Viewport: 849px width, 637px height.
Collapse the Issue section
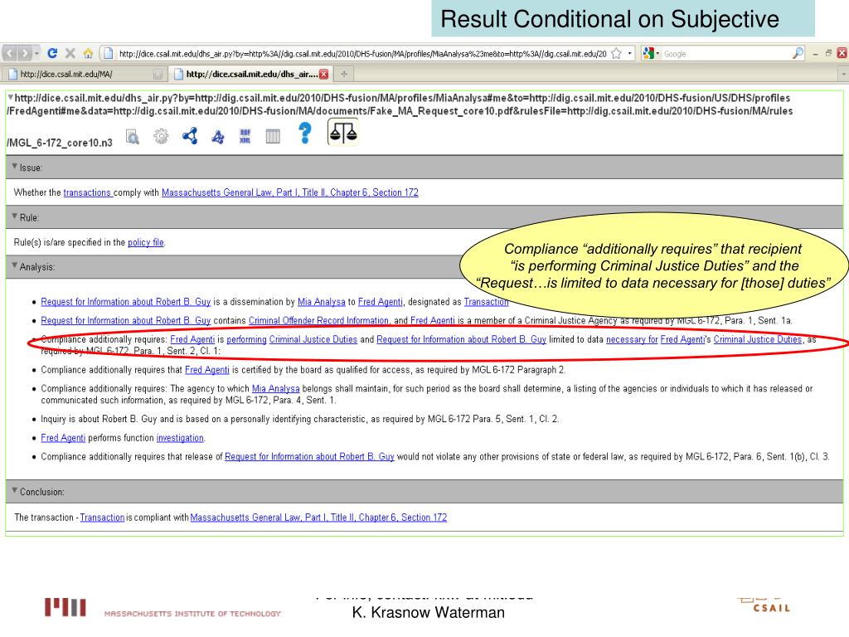[x=15, y=167]
